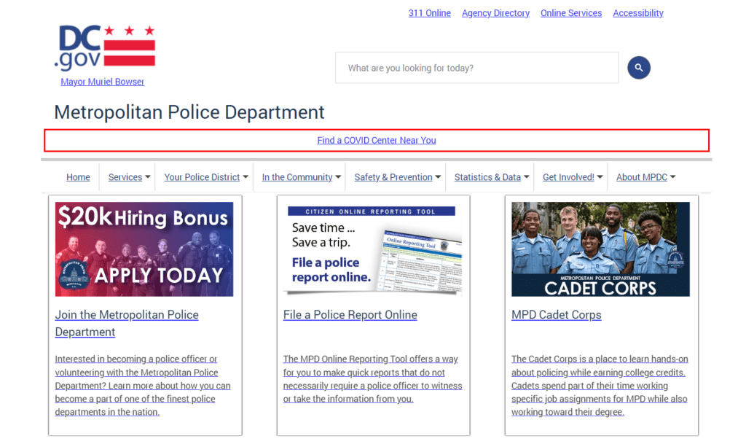Open Find a COVID Center Near You
Screen dimensions: 746x444
[376, 140]
